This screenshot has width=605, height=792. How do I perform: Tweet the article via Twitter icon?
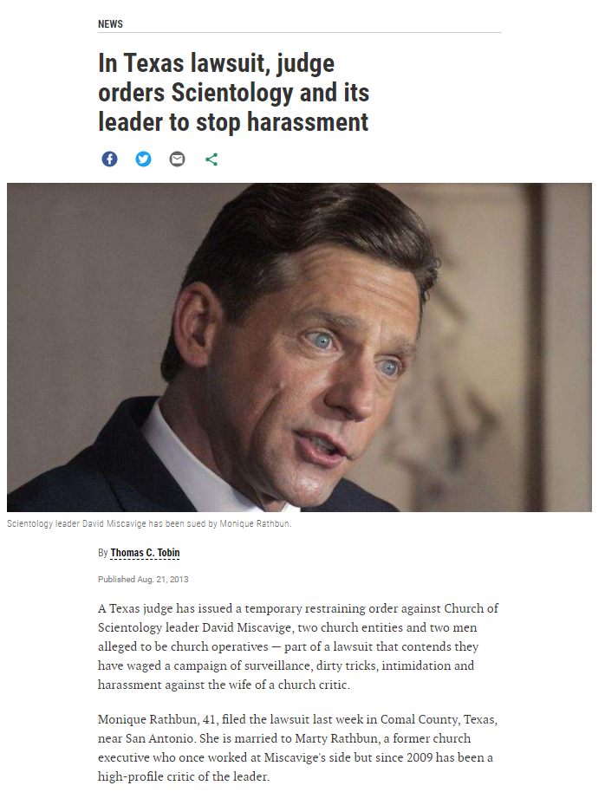pyautogui.click(x=144, y=159)
